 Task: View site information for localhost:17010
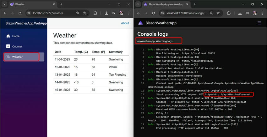(x=163, y=13)
